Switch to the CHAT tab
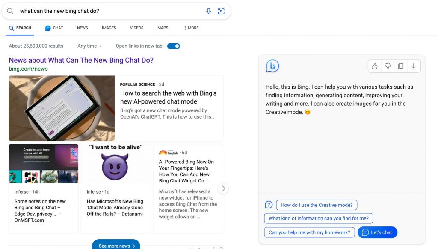This screenshot has height=249, width=438. click(54, 28)
